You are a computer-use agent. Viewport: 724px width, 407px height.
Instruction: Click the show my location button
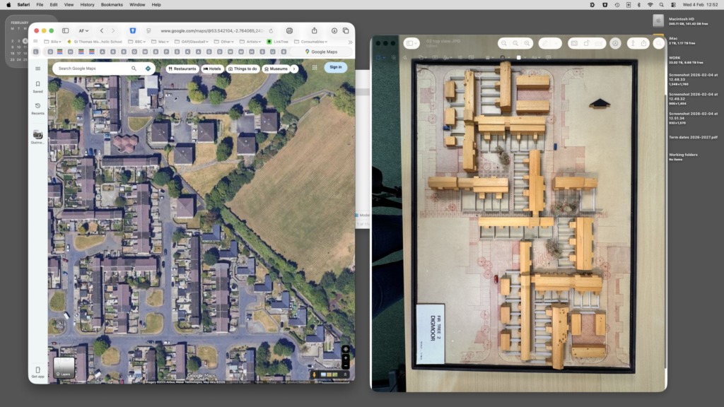[x=345, y=349]
